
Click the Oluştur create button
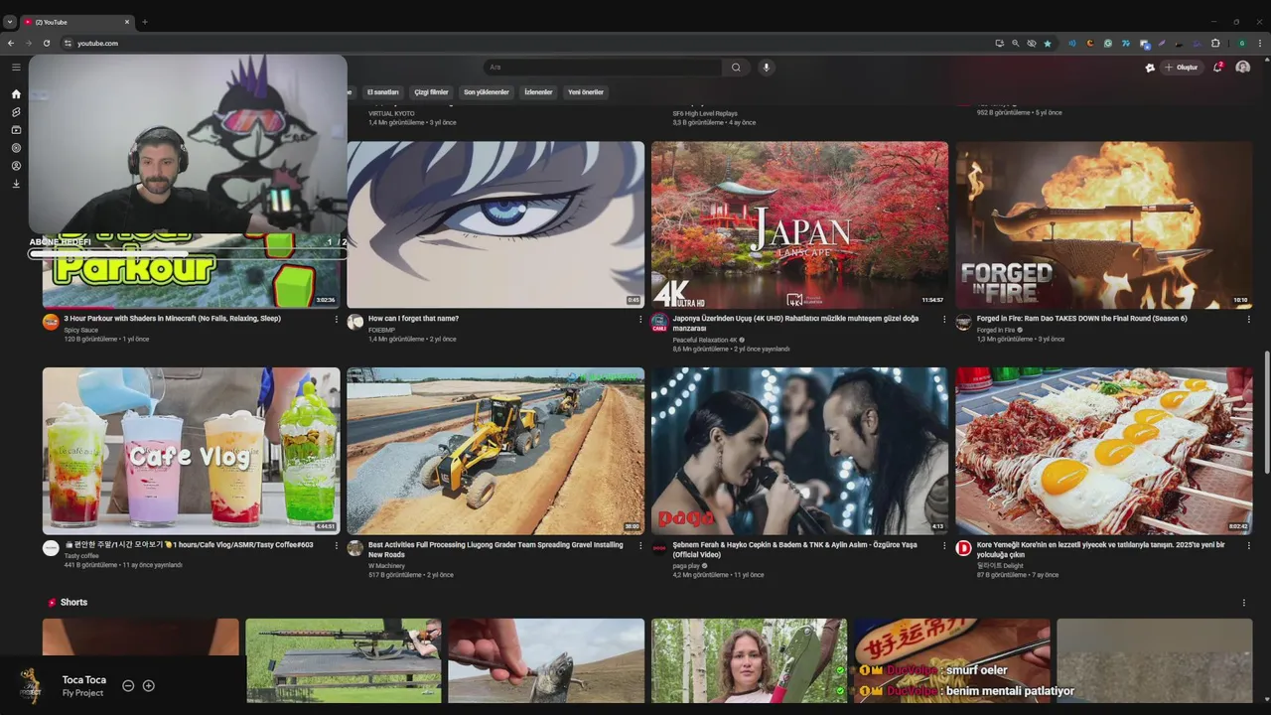tap(1182, 68)
